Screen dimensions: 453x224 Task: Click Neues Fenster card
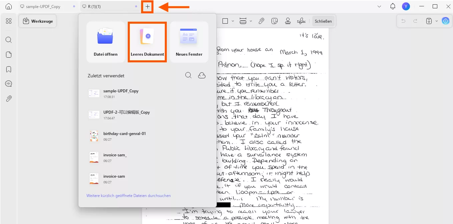tap(189, 42)
